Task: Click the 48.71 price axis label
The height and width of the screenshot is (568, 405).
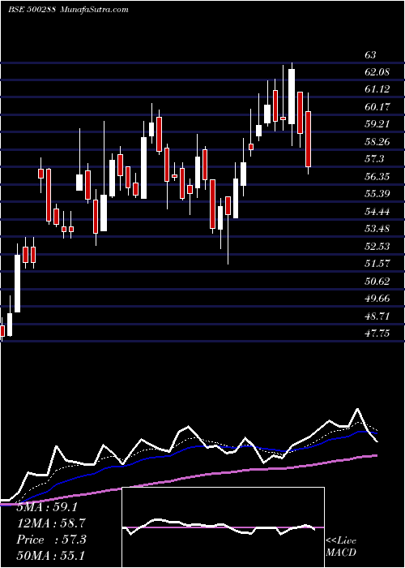Action: (x=377, y=316)
